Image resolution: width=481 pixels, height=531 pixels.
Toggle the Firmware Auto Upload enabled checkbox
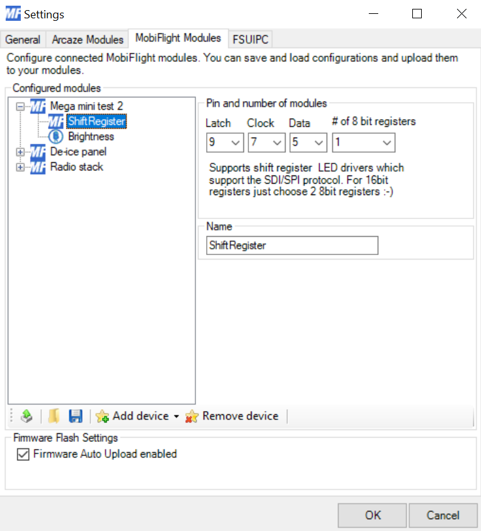[23, 454]
